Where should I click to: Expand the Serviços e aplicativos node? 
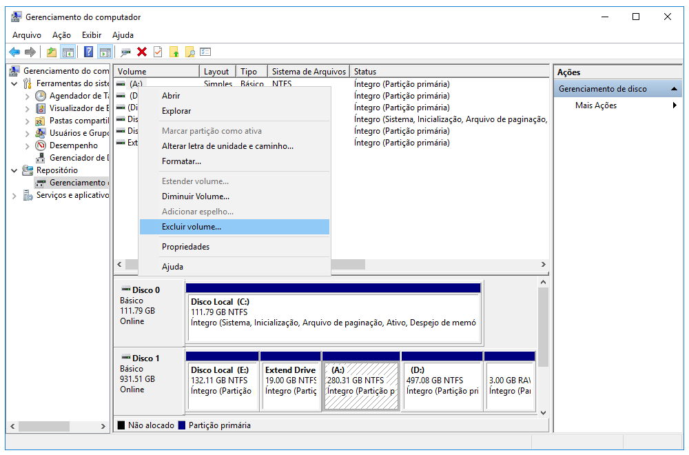coord(15,195)
